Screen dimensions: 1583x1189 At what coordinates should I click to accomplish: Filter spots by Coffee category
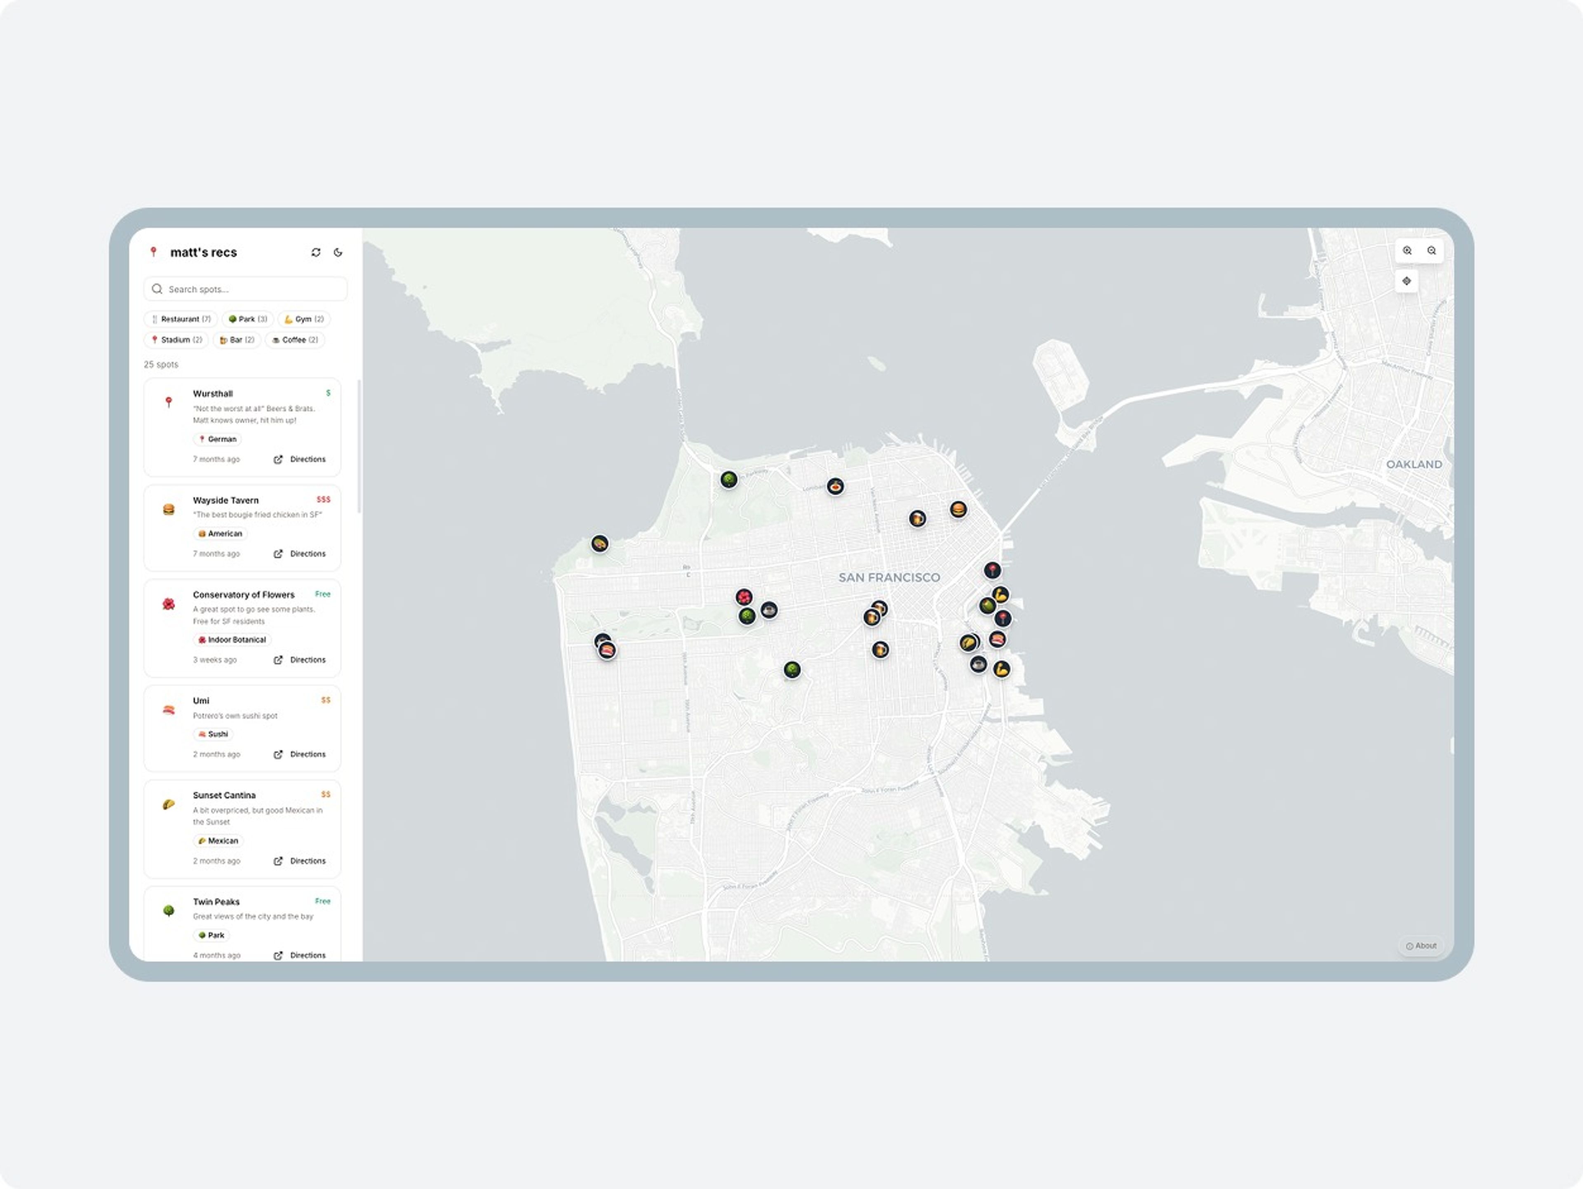pos(295,340)
